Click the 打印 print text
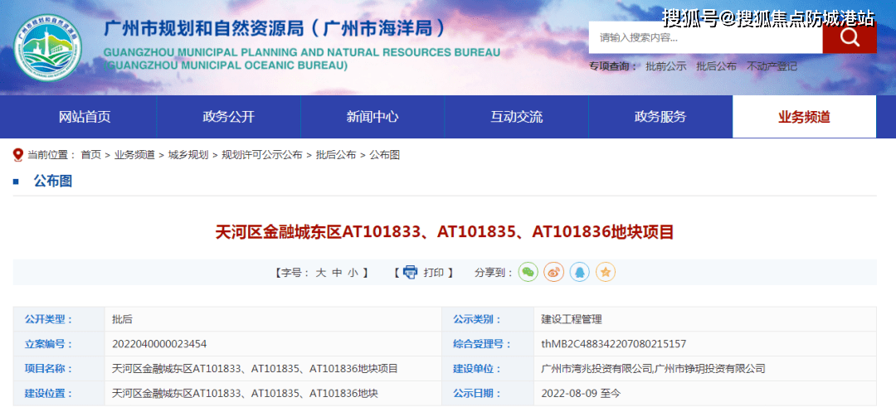 433,273
